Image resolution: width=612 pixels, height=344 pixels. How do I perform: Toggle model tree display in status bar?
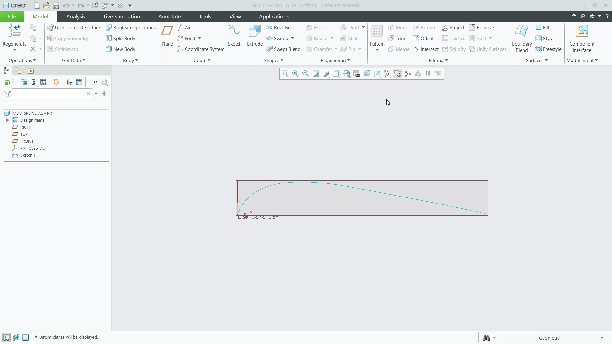click(6, 338)
